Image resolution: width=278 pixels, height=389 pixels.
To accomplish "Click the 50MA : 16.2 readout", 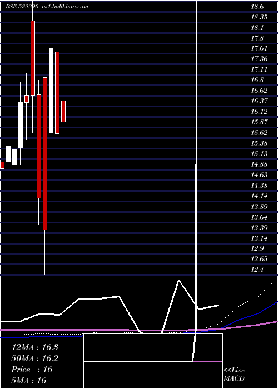I will click(34, 358).
